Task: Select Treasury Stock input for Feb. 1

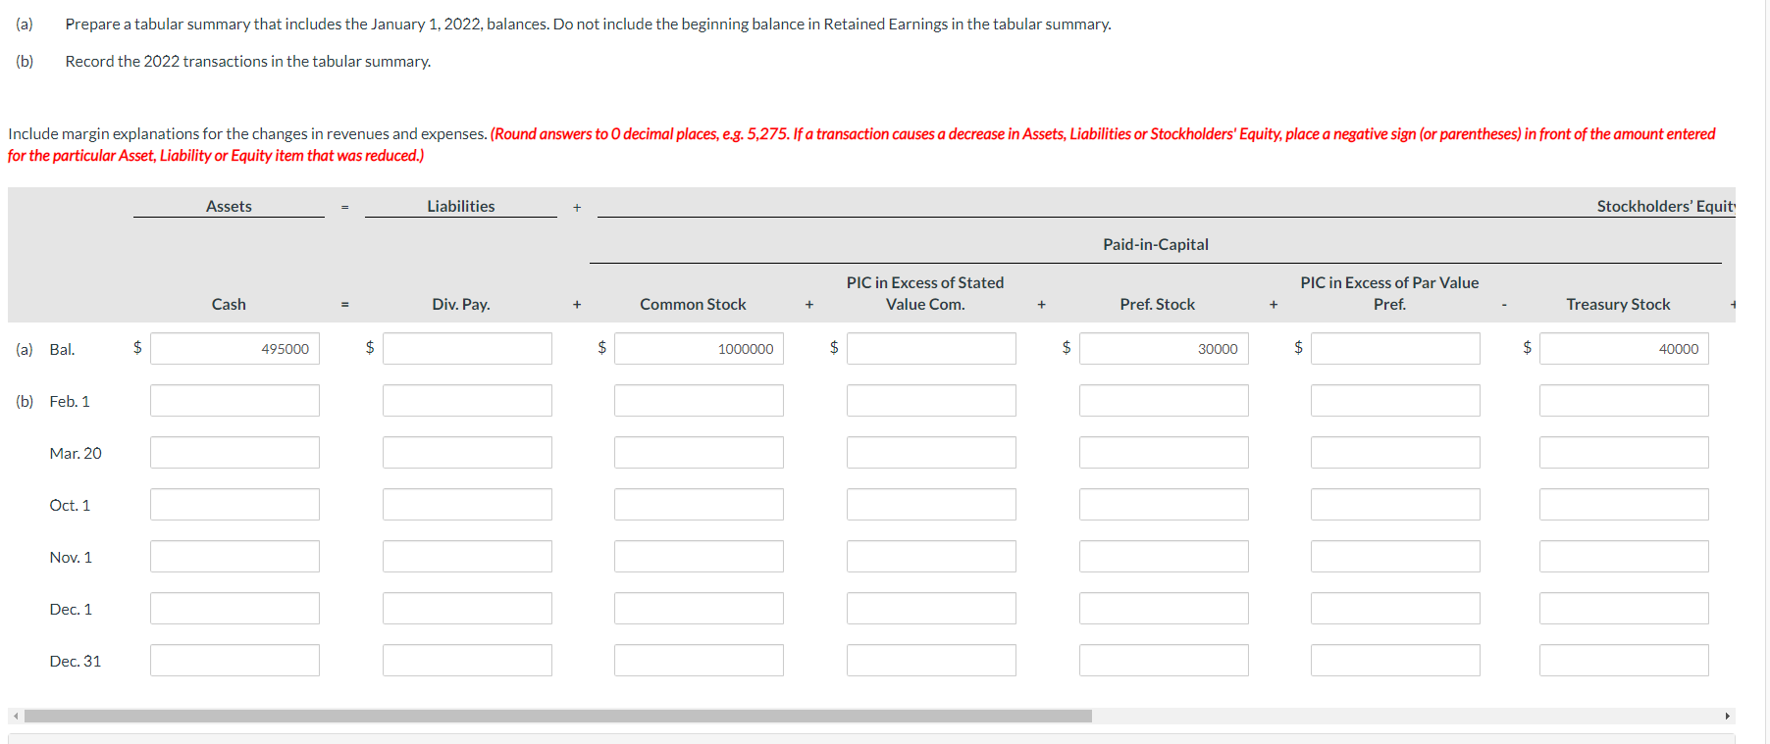Action: (1624, 400)
